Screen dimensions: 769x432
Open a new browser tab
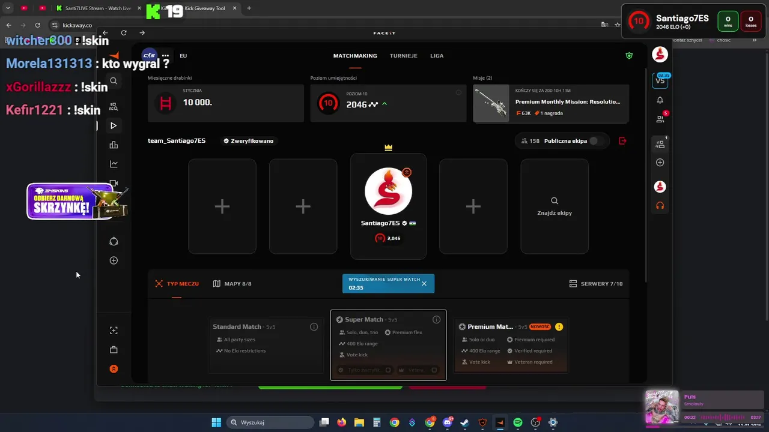[x=249, y=8]
